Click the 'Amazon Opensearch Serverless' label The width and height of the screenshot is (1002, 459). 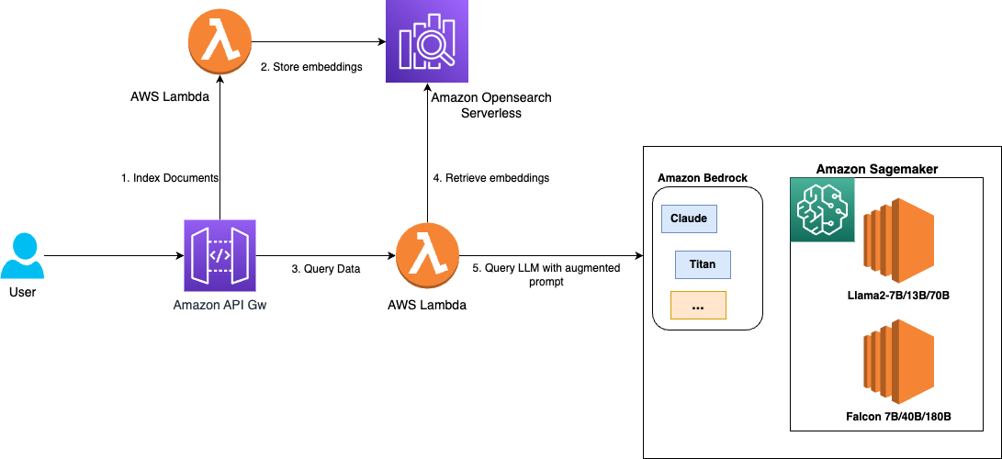[x=491, y=106]
